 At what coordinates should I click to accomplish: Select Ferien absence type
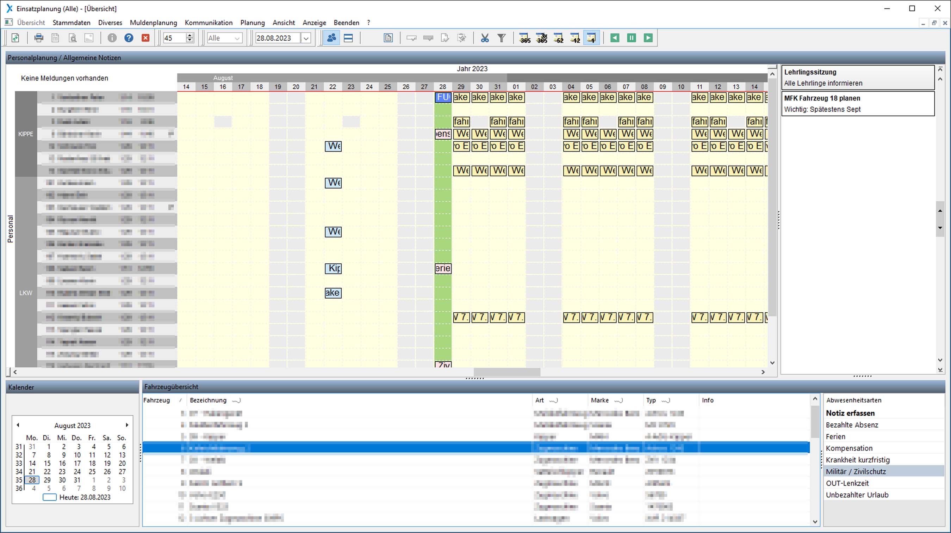tap(883, 437)
